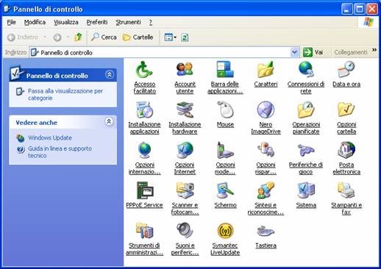Click the Vai go button
The width and height of the screenshot is (381, 269).
click(x=313, y=52)
